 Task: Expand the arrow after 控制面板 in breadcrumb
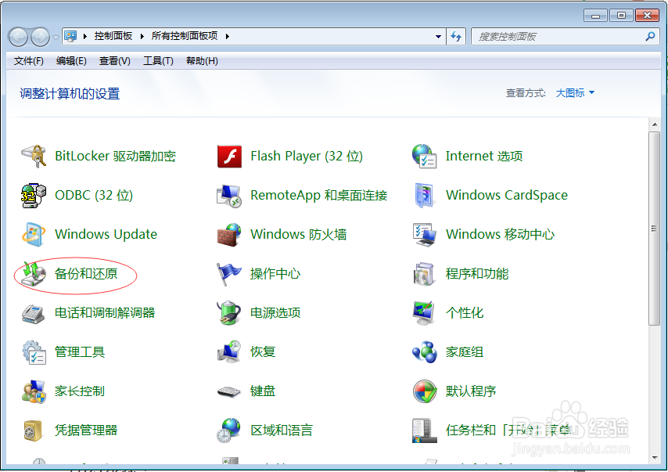pyautogui.click(x=142, y=36)
